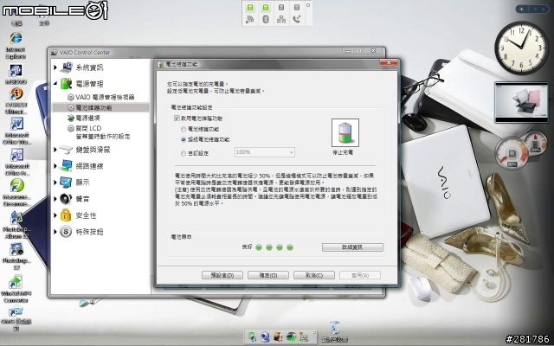Viewport: 554px width, 346px height.
Task: Select the 電池維護功能 radio option
Action: [x=183, y=130]
